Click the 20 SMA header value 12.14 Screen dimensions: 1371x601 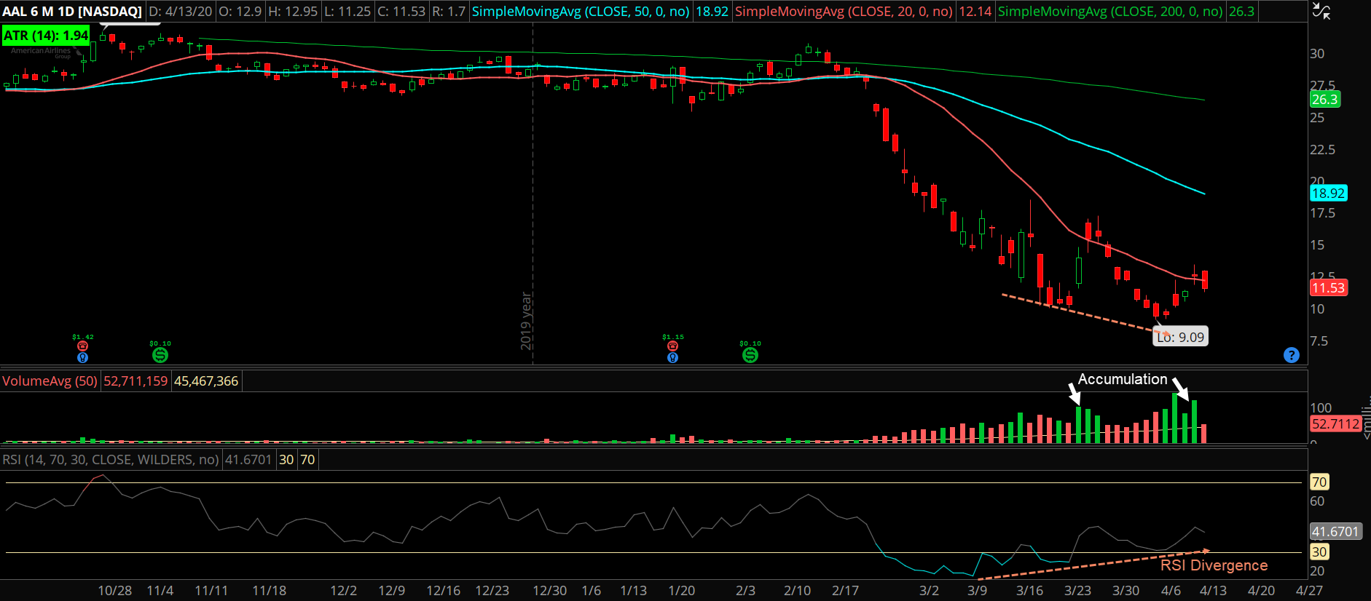tap(975, 12)
